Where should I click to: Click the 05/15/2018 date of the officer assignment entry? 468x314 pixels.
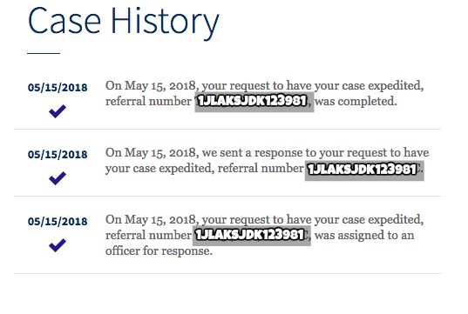pyautogui.click(x=58, y=222)
